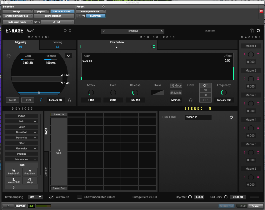Click the Out Gain value field
This screenshot has height=210, width=265.
(x=238, y=197)
